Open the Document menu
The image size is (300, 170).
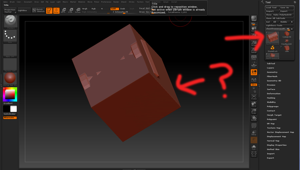(x=28, y=2)
